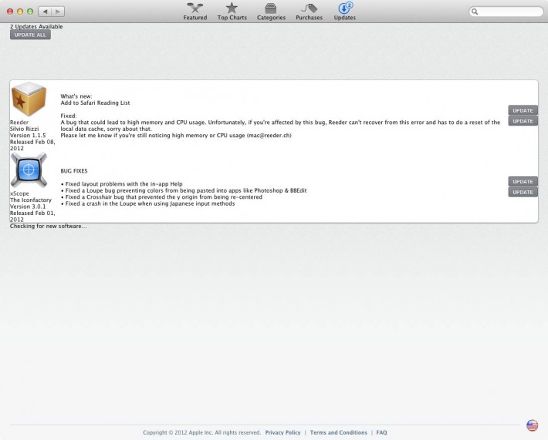This screenshot has height=440, width=548.
Task: Minimize window with the yellow button
Action: 20,12
